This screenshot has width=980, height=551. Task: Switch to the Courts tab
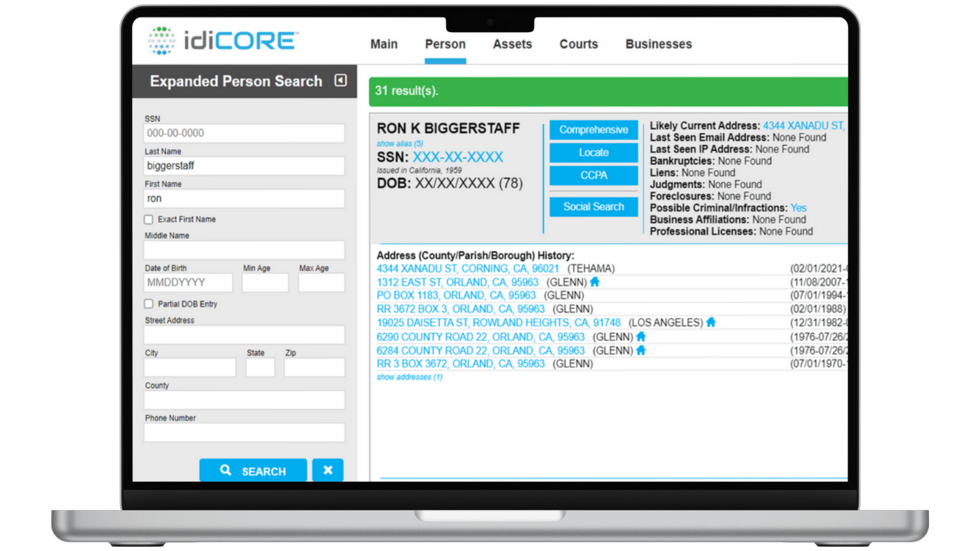pos(578,44)
